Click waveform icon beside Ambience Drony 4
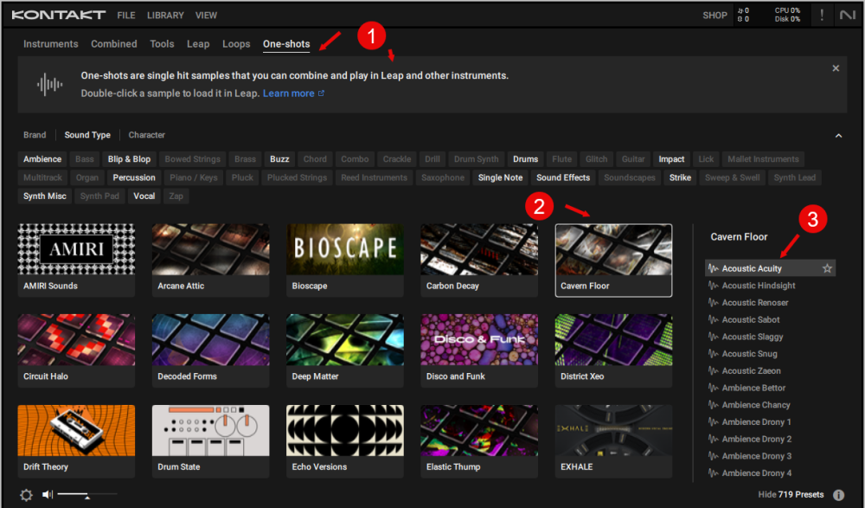 click(x=714, y=473)
